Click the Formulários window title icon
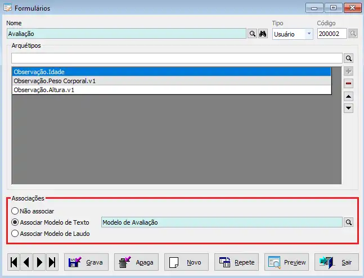The image size is (364, 278). (7, 8)
